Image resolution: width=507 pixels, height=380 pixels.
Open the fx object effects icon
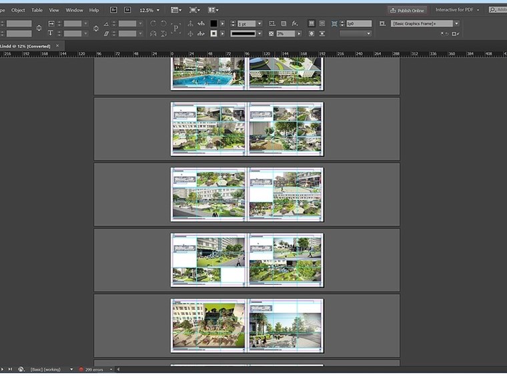295,23
